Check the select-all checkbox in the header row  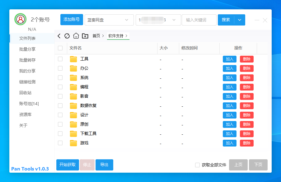coord(60,48)
